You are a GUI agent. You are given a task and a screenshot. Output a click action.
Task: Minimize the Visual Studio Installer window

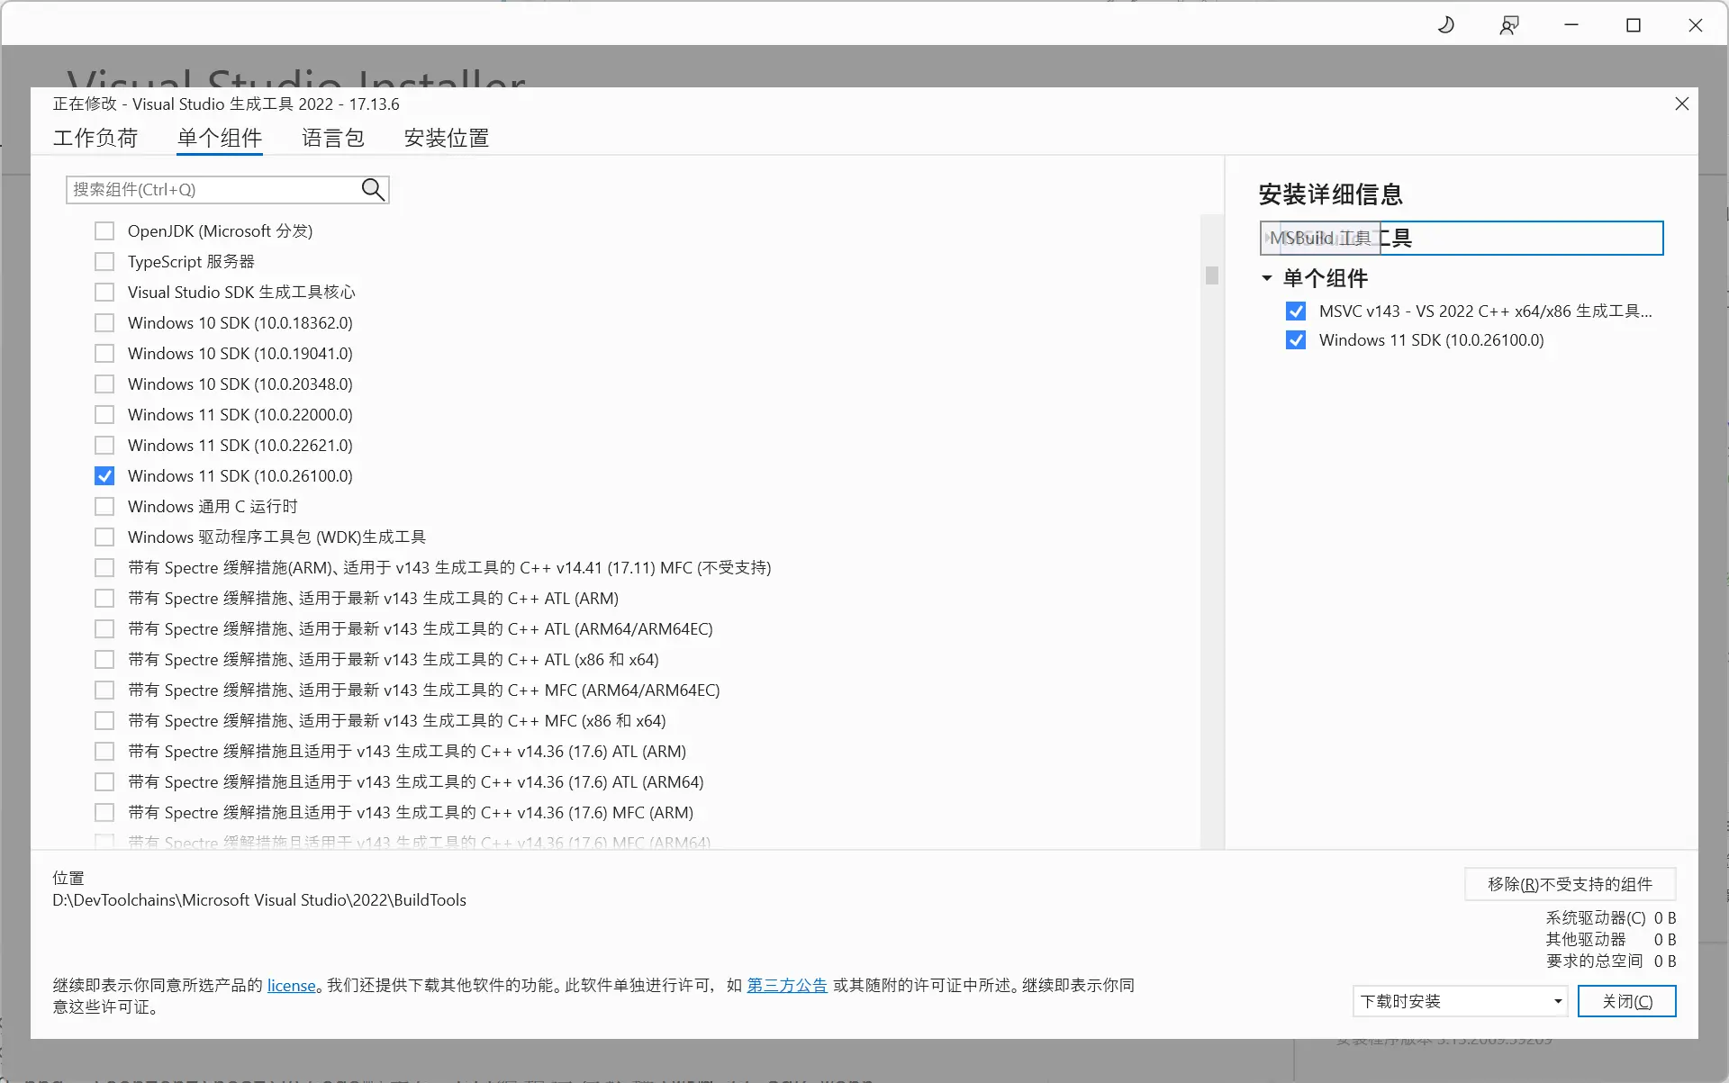[x=1571, y=25]
